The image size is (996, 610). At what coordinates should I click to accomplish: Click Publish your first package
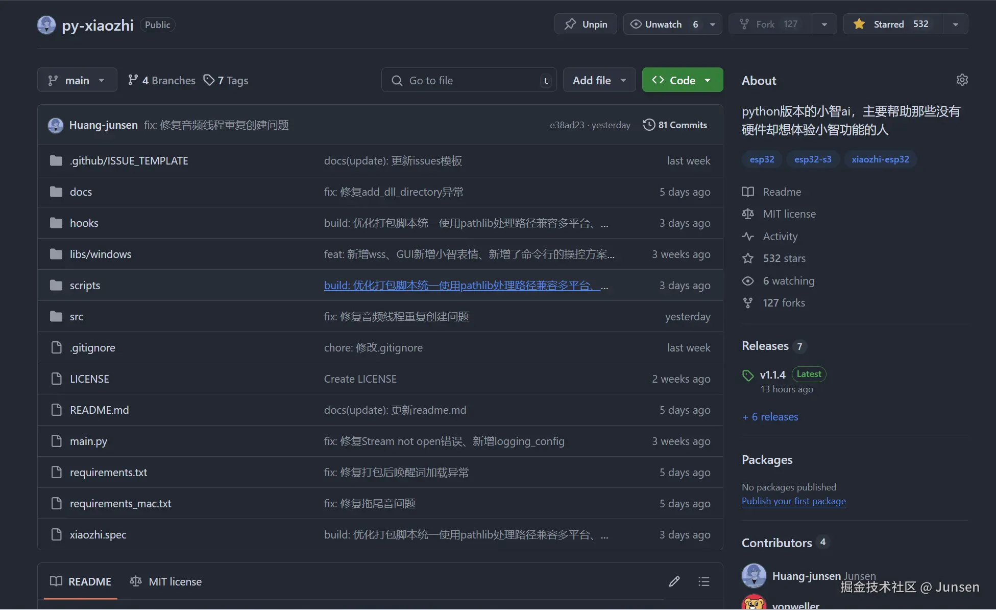pos(793,501)
